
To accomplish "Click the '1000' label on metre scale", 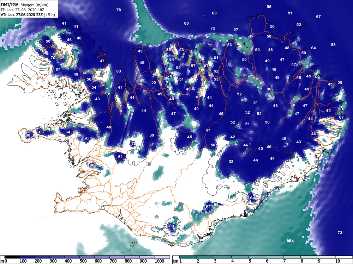I will pyautogui.click(x=160, y=261).
